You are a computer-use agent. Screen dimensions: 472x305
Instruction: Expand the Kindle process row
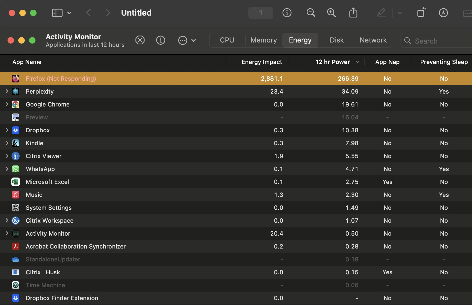[x=7, y=143]
